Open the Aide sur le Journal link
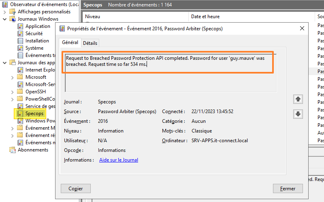324x202 pixels. click(119, 160)
